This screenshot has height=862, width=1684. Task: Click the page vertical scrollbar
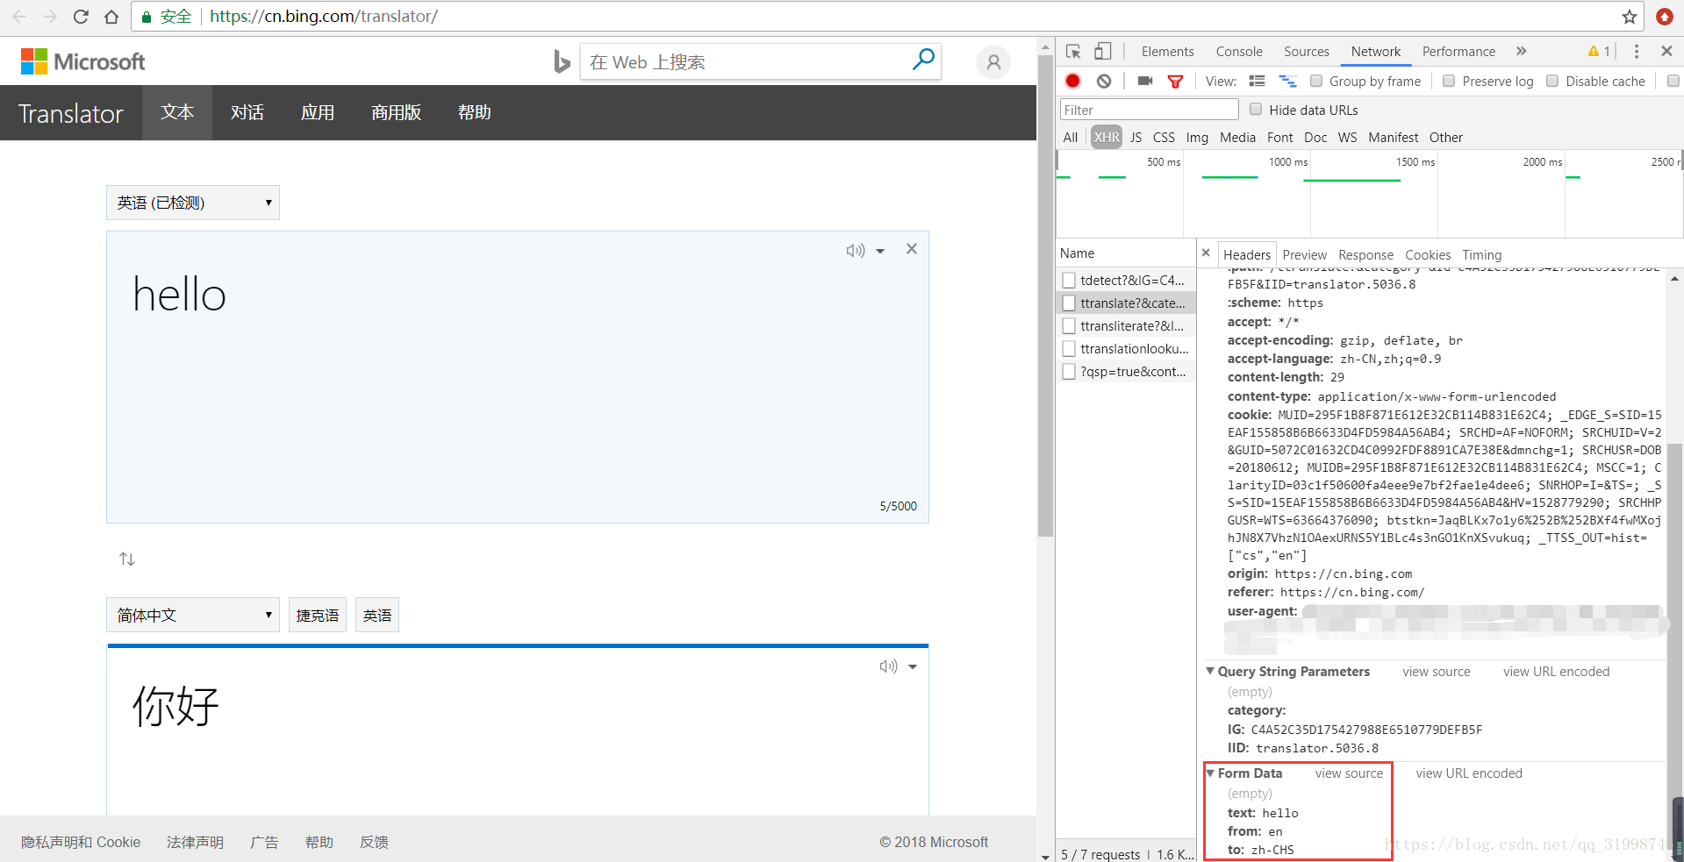click(x=1045, y=295)
